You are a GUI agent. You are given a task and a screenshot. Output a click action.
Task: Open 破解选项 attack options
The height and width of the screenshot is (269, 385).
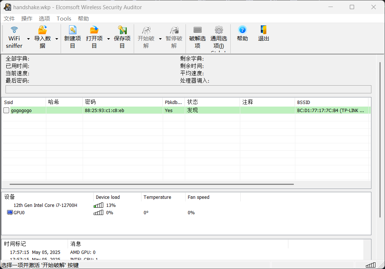(x=197, y=37)
